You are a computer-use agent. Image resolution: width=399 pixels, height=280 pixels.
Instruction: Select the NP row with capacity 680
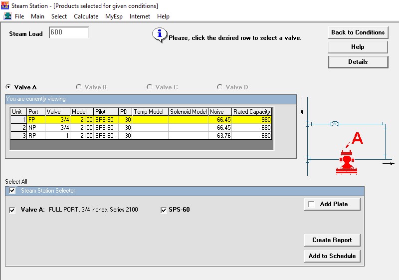(x=141, y=128)
